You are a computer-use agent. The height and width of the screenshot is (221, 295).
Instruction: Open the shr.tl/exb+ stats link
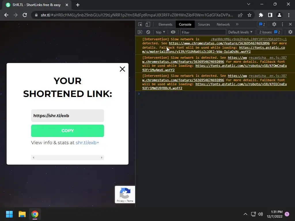[87, 143]
